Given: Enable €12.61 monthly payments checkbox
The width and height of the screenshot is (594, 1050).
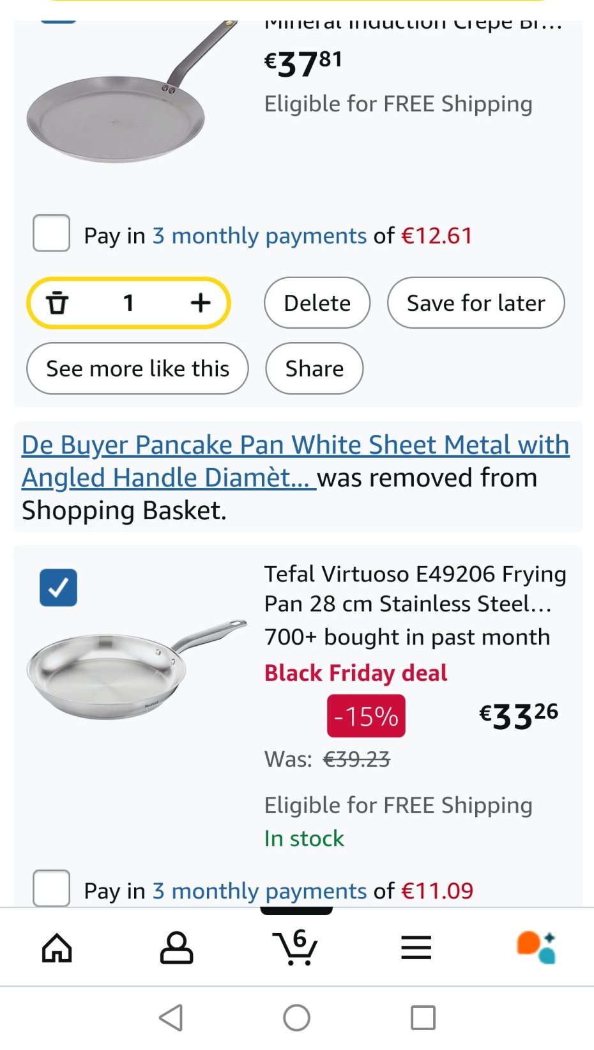Looking at the screenshot, I should click(52, 233).
